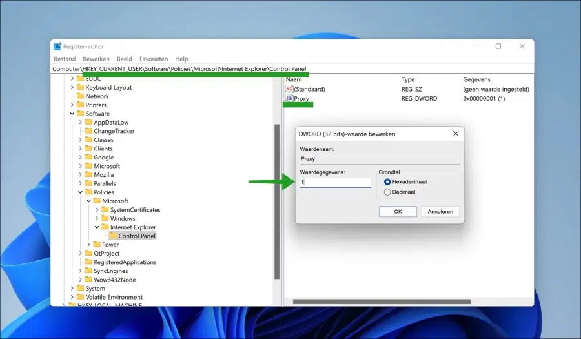Image resolution: width=581 pixels, height=339 pixels.
Task: Click the Wow6432Node folder icon
Action: [88, 280]
